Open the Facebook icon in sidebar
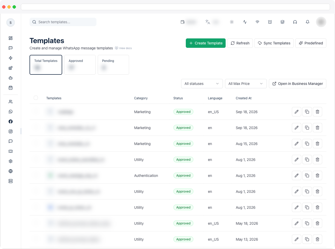Screen dimensions: 335x249 tap(10, 121)
